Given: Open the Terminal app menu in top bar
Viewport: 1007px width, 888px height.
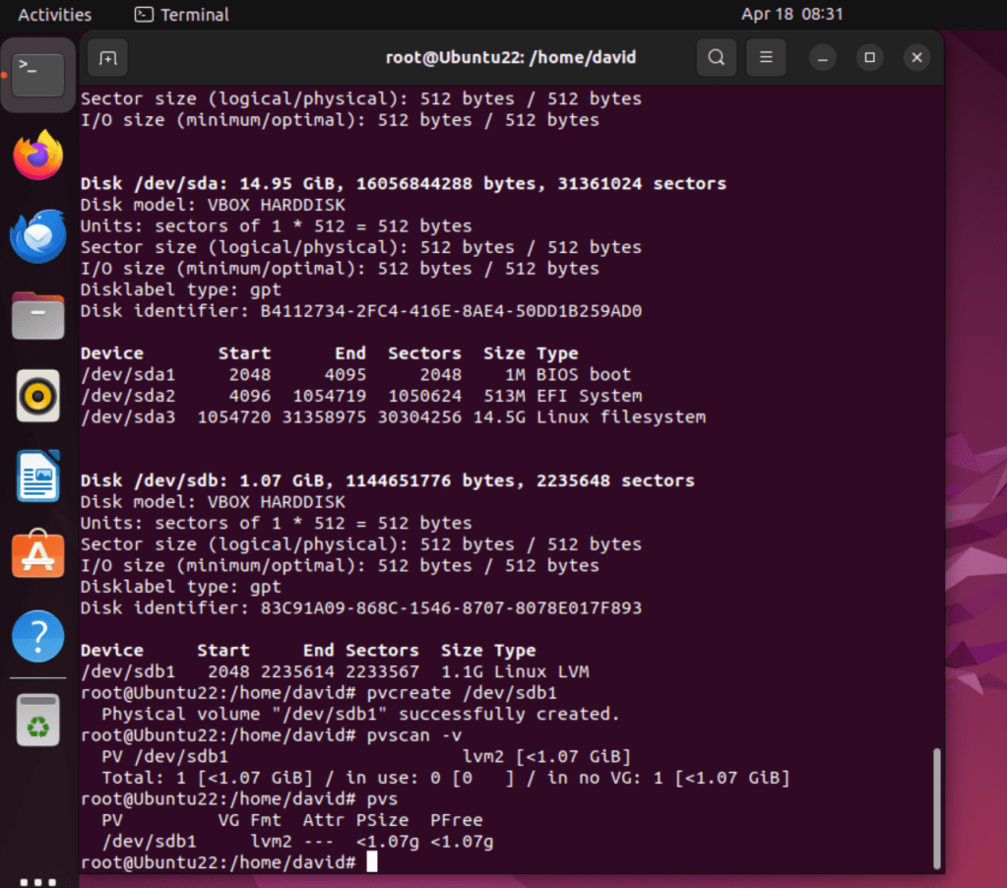Looking at the screenshot, I should (x=182, y=15).
